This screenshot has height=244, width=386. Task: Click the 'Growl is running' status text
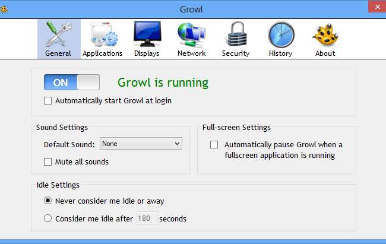point(163,83)
